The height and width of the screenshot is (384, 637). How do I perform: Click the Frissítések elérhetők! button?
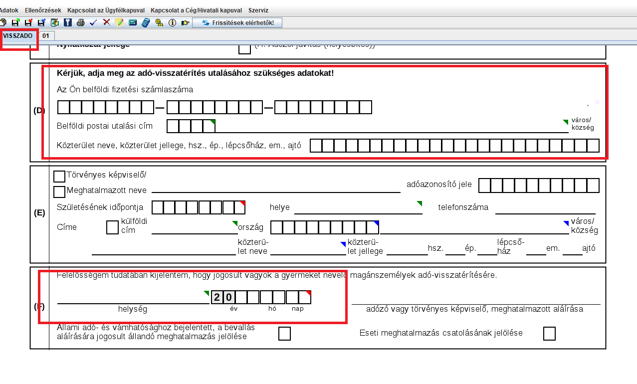pos(237,22)
